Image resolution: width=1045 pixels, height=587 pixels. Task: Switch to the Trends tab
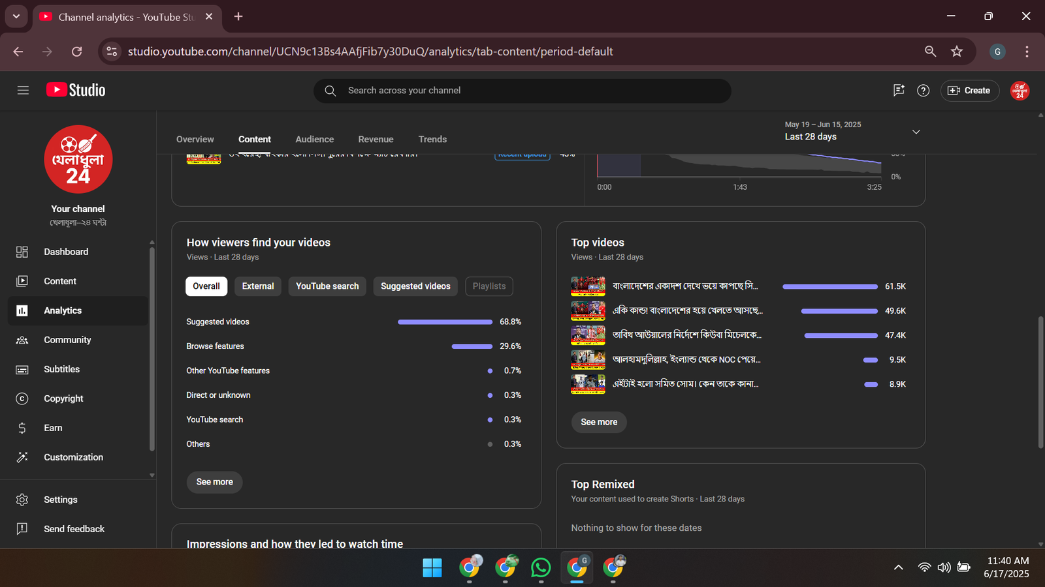point(432,140)
